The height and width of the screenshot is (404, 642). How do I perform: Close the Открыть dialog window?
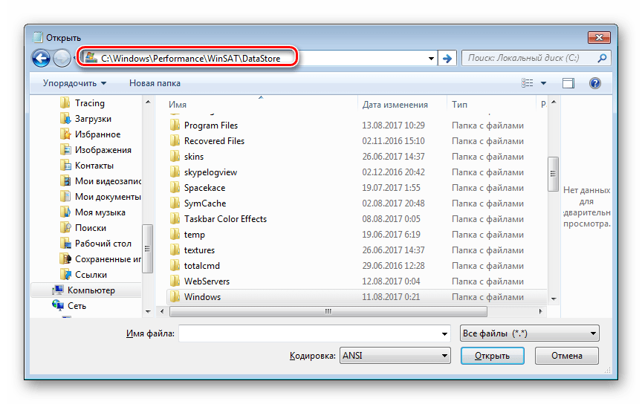(599, 37)
